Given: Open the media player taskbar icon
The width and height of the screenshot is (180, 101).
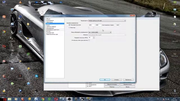Looking at the screenshot, I should [x=16, y=99].
